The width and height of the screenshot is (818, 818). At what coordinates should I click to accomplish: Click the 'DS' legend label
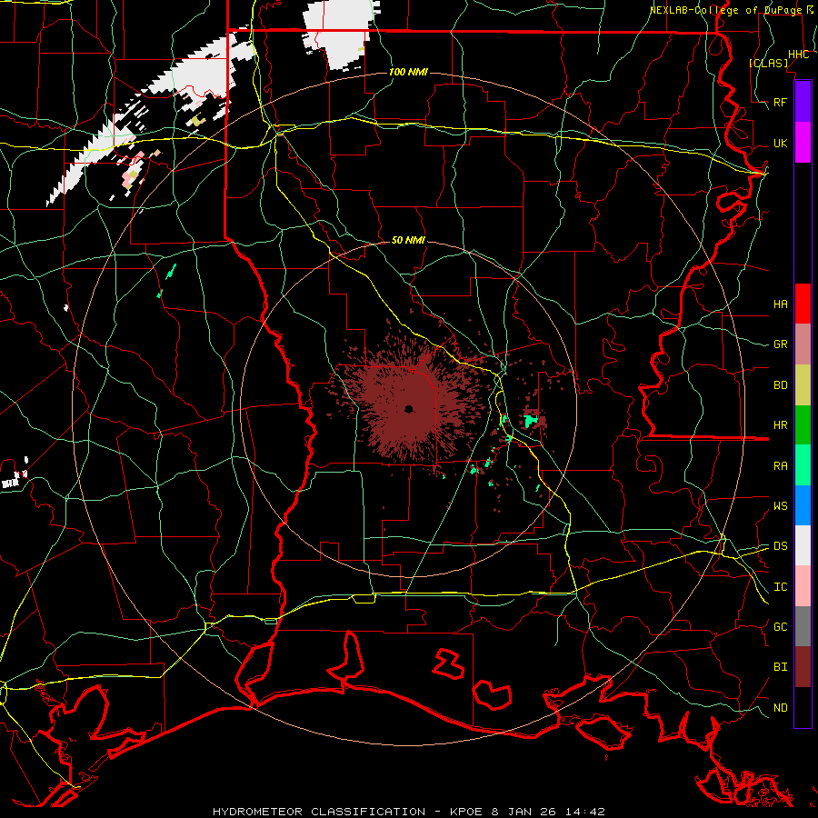780,545
